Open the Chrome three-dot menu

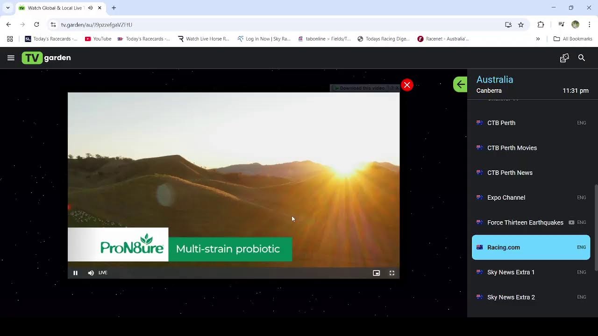[x=590, y=25]
